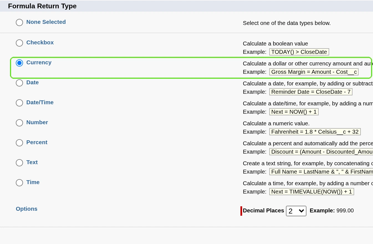Select the Percent radio button
The height and width of the screenshot is (244, 373).
pos(19,143)
